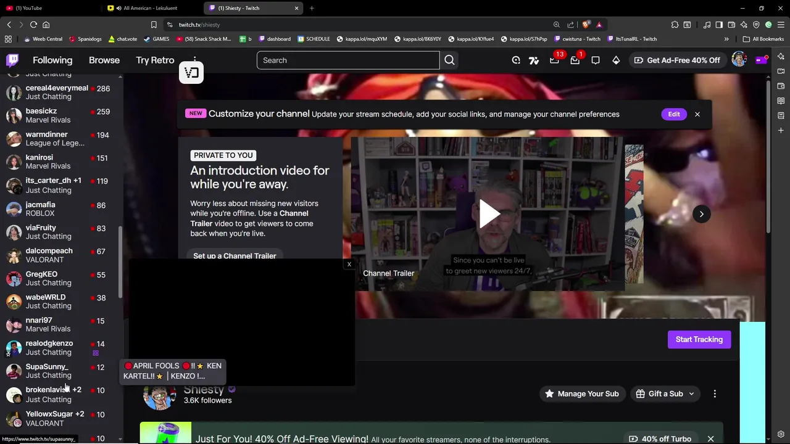Open browser extensions puzzle icon

[x=675, y=25]
